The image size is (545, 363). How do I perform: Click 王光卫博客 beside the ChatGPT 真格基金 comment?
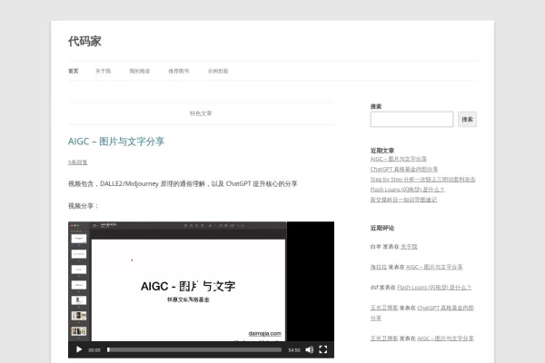pyautogui.click(x=384, y=308)
